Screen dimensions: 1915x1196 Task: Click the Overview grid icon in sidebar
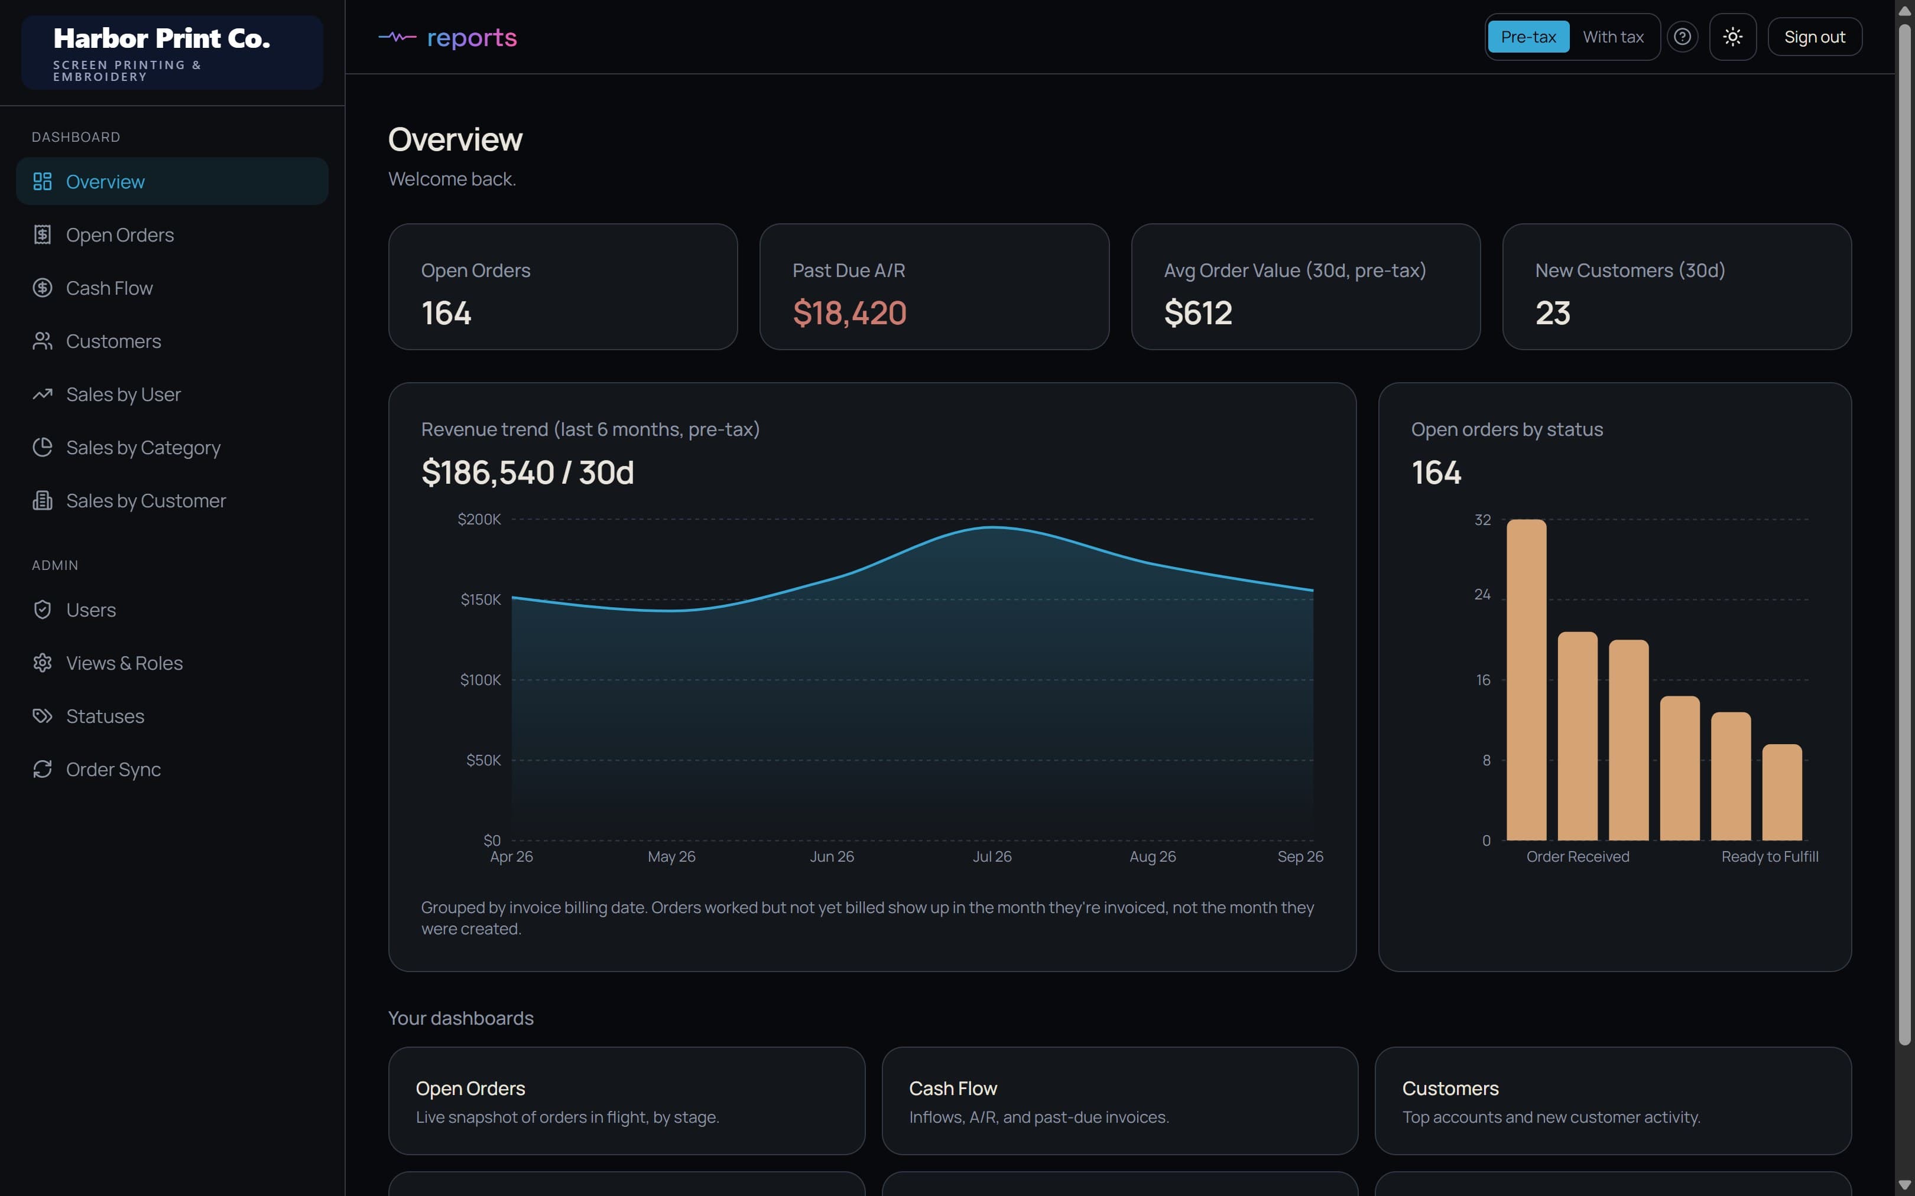(x=43, y=181)
